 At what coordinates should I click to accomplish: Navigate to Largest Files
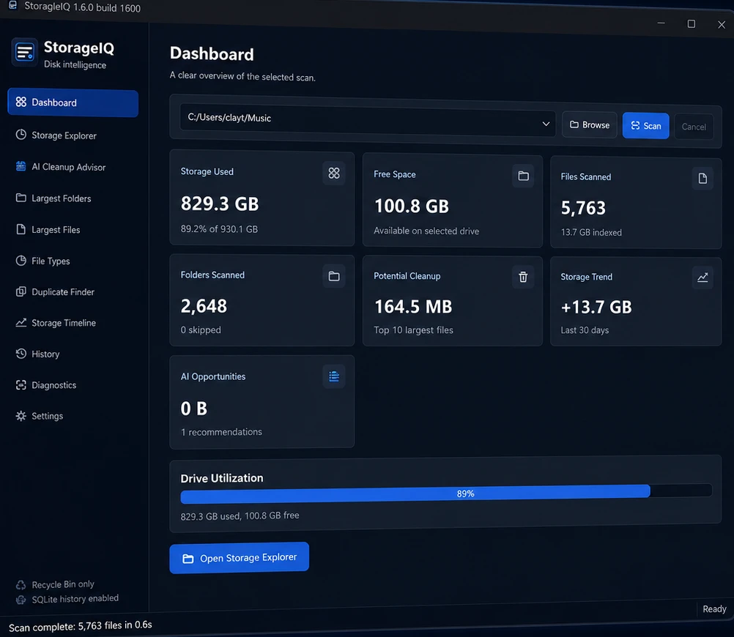coord(73,229)
